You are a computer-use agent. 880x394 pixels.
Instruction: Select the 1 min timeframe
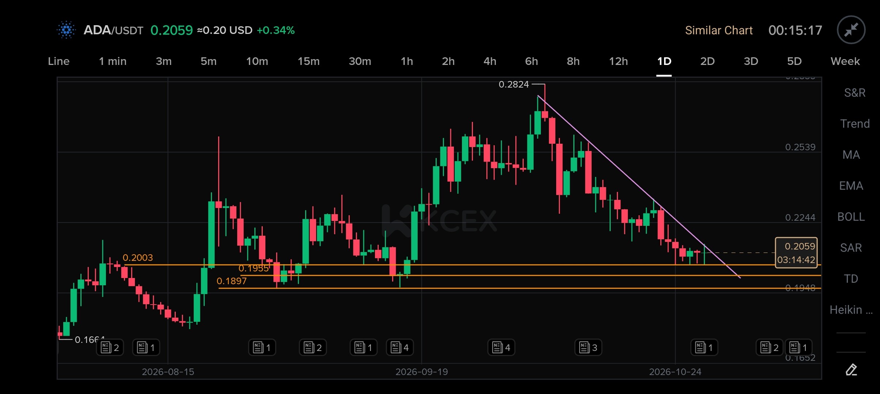[x=113, y=61]
